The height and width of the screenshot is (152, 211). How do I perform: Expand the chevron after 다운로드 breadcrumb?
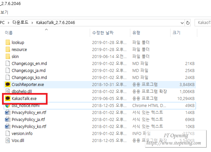coord(32,23)
